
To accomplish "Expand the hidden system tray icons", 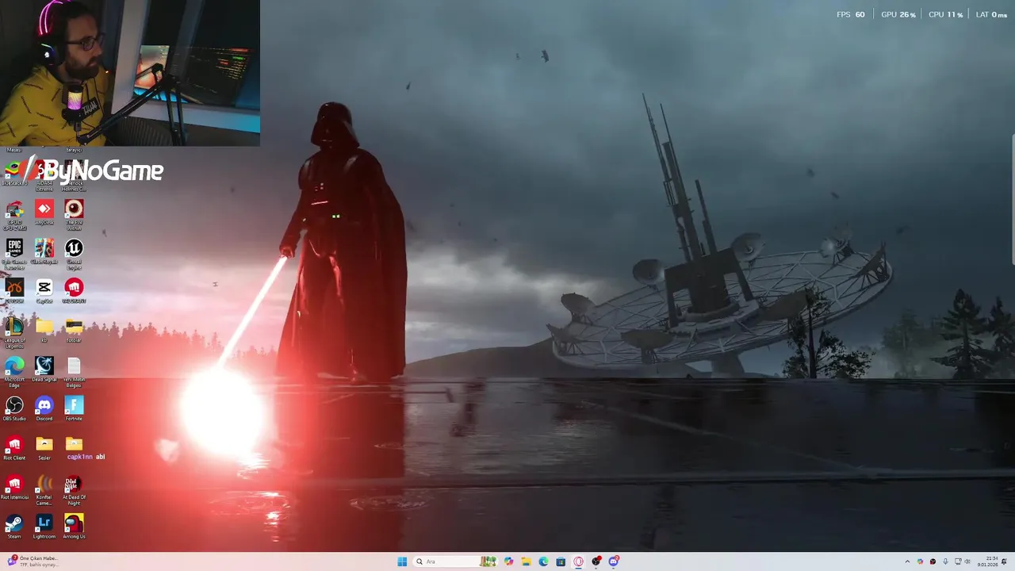I will coord(907,561).
